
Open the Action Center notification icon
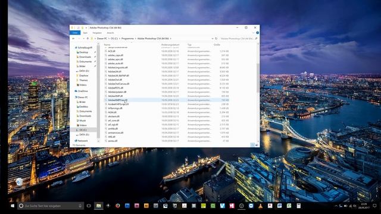[x=374, y=206]
